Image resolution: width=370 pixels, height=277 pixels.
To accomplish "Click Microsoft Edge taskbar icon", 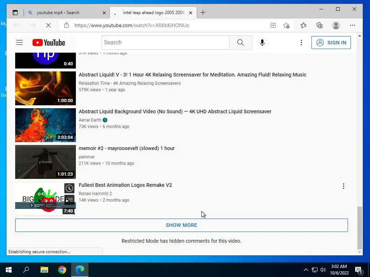I will pyautogui.click(x=80, y=269).
